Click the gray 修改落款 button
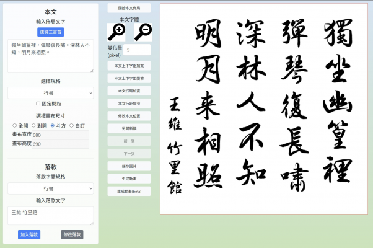Image resolution: width=373 pixels, height=248 pixels. pos(72,234)
